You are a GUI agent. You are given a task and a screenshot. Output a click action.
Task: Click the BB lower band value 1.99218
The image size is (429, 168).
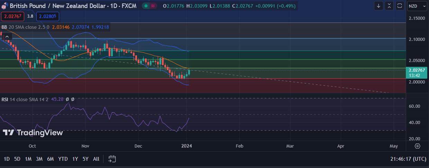[x=100, y=27]
